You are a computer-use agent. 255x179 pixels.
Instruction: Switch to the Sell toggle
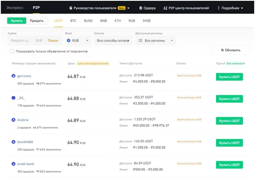37,20
